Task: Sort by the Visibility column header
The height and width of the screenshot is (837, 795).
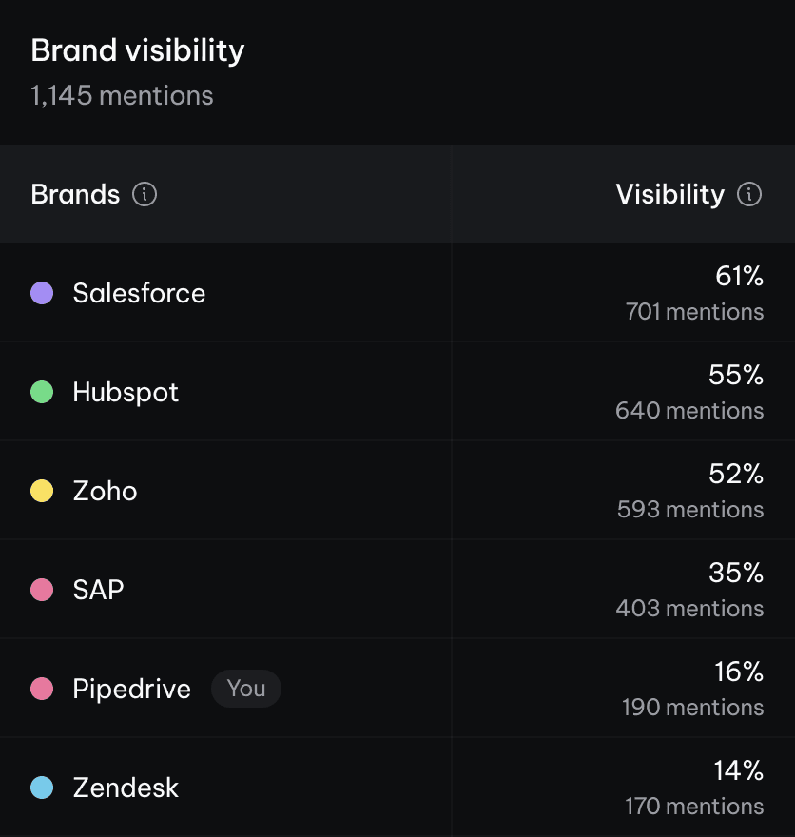Action: click(x=669, y=195)
